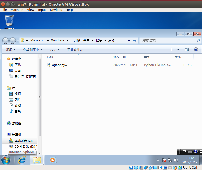This screenshot has height=170, width=202.
Task: Launch Windows Media Player from taskbar
Action: tap(53, 160)
